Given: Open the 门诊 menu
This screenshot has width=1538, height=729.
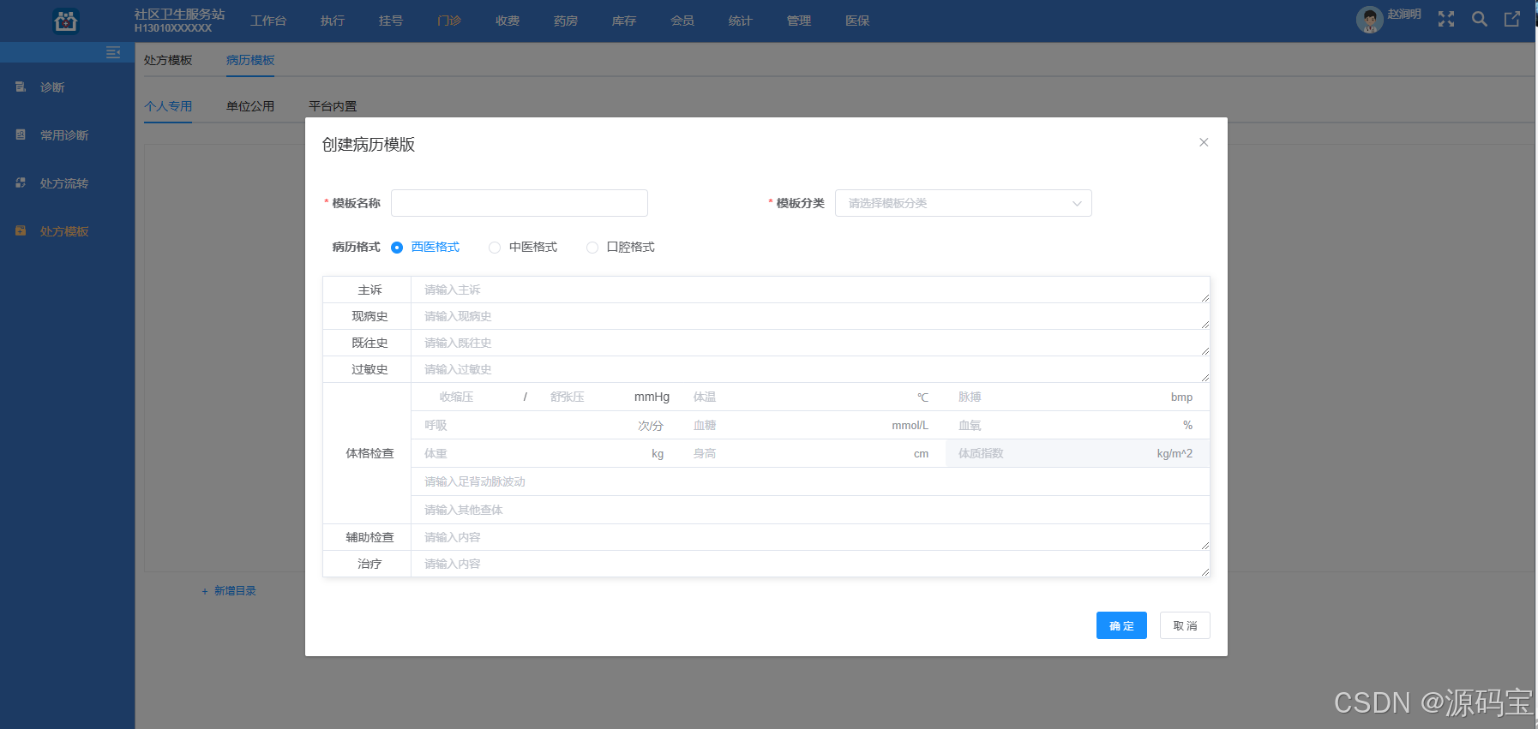Looking at the screenshot, I should click(x=449, y=21).
